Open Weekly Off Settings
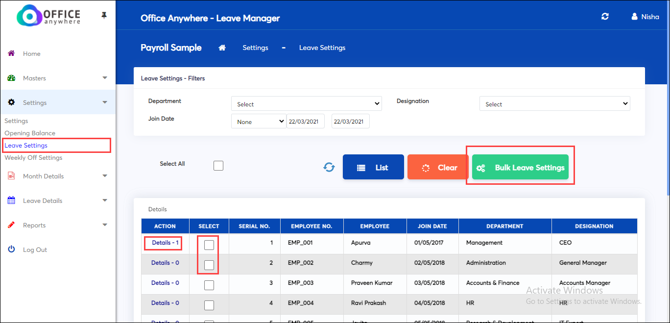This screenshot has width=670, height=323. coord(33,158)
